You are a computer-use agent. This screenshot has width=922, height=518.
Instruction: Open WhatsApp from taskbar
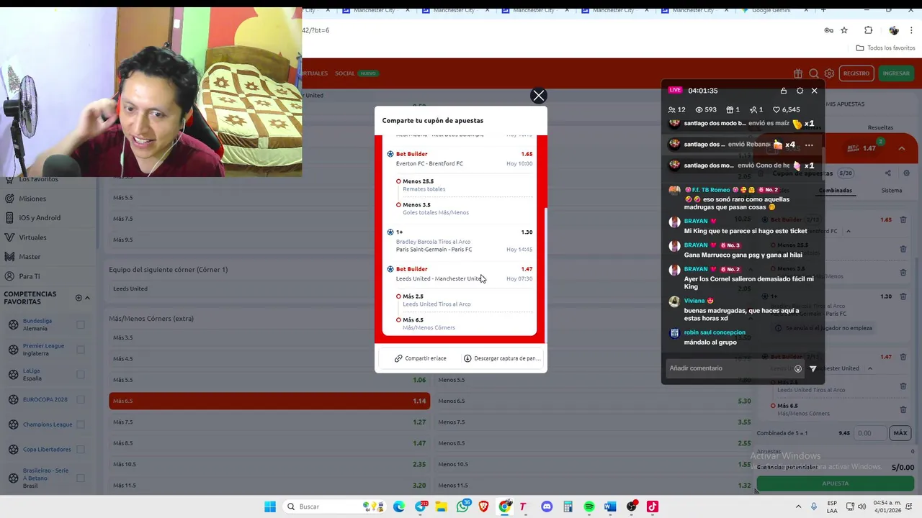point(462,506)
